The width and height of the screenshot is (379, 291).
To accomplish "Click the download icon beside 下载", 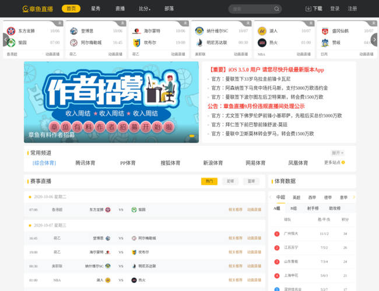I will [x=308, y=9].
